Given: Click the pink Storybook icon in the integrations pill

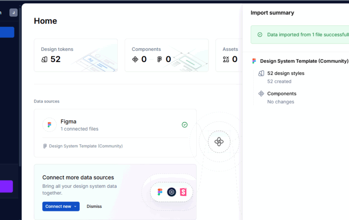Looking at the screenshot, I should click(x=183, y=192).
